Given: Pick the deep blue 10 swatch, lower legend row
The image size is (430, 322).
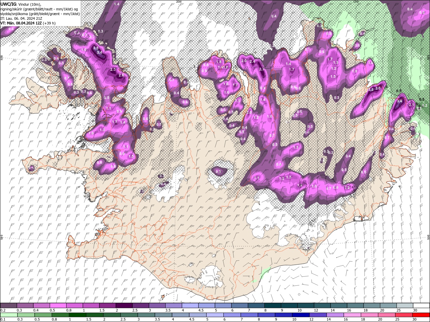Looking at the screenshot, I should click(300, 315).
